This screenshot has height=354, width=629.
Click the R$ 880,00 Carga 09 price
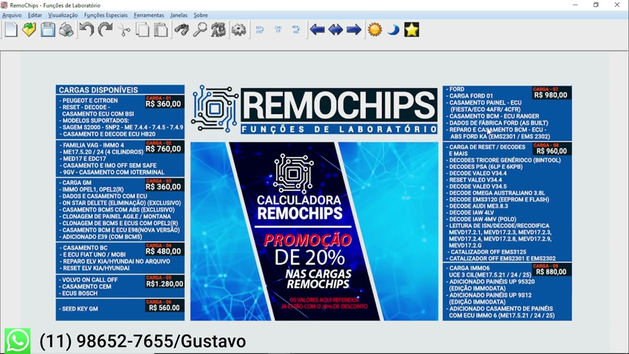(551, 272)
